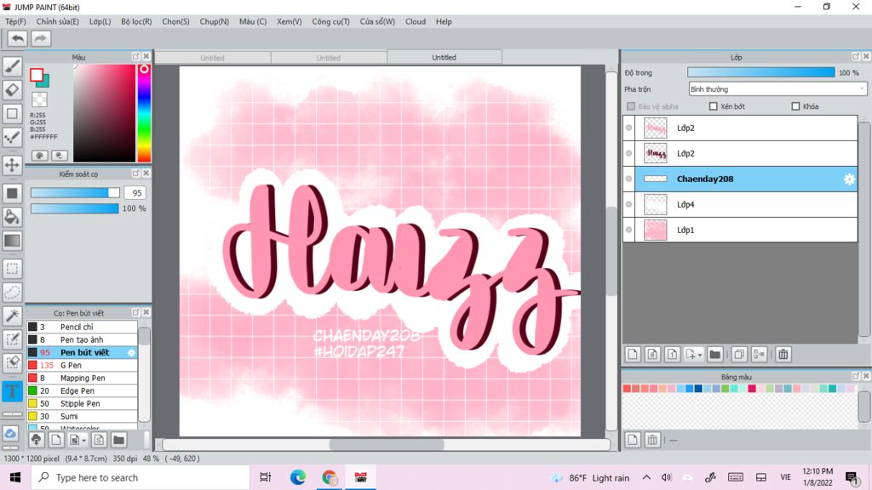Open the add-layer dropdown arrow in Lớp panel
Viewport: 872px width, 490px height.
tap(700, 355)
